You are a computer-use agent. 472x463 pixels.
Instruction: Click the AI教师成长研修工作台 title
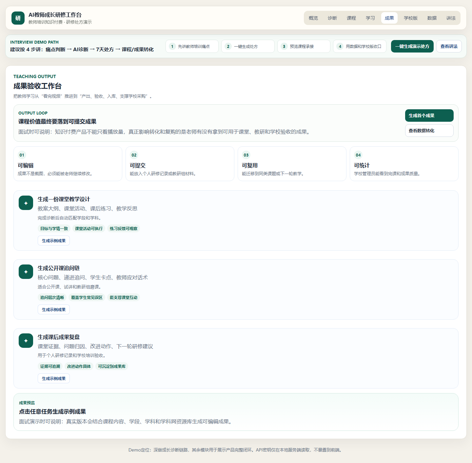[55, 15]
